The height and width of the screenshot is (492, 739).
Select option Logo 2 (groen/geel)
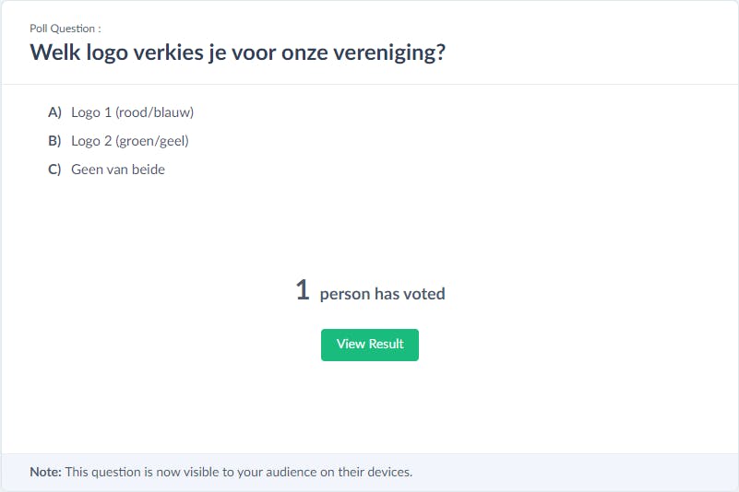tap(129, 141)
